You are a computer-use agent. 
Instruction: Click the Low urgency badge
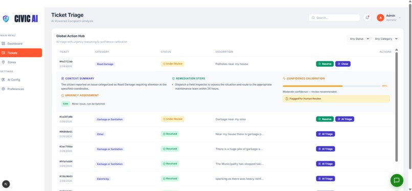[x=66, y=103]
